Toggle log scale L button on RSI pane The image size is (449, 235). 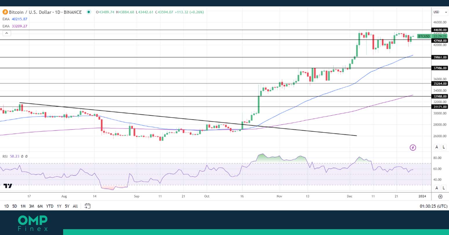[444, 188]
